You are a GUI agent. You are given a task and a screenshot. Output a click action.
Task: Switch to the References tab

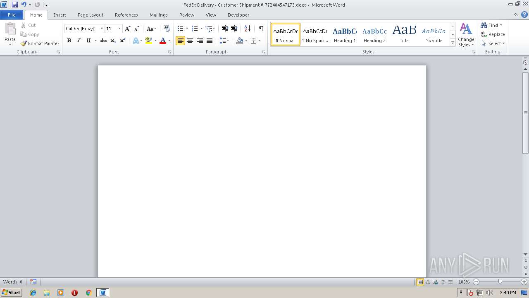pos(126,15)
